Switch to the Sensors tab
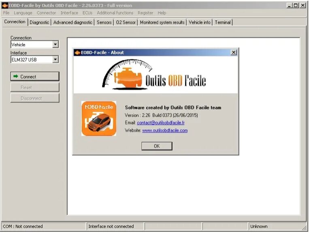Screen dimensions: 309x233 (x=104, y=22)
